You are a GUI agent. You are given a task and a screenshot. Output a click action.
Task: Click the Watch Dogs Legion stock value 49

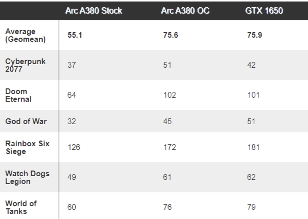coord(72,177)
